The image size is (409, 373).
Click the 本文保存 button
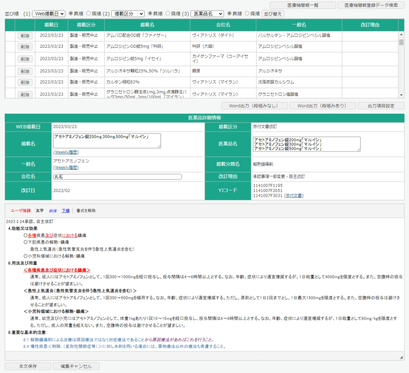(28, 366)
